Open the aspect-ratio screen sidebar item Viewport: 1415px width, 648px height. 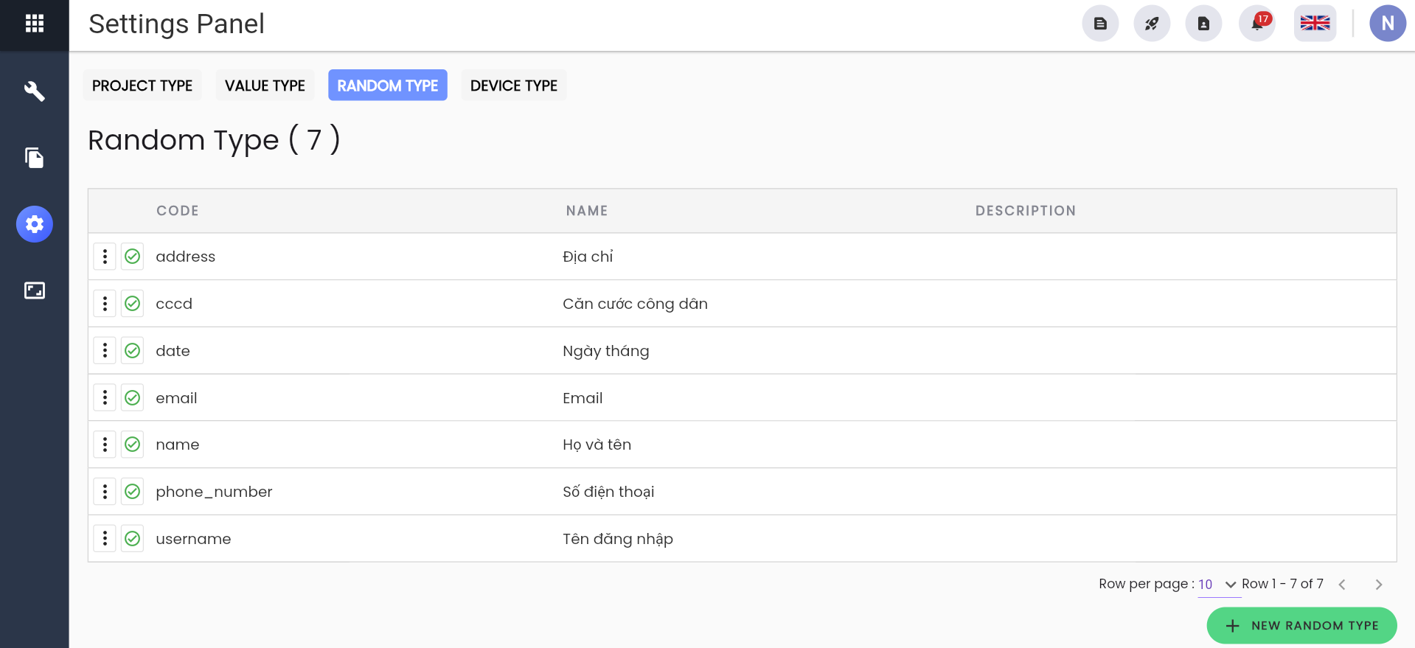point(35,290)
